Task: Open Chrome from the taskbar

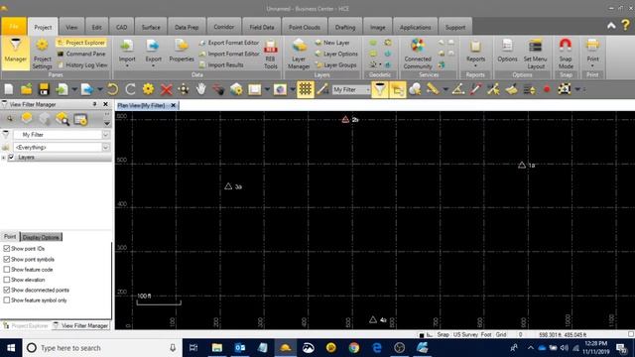Action: [x=354, y=348]
